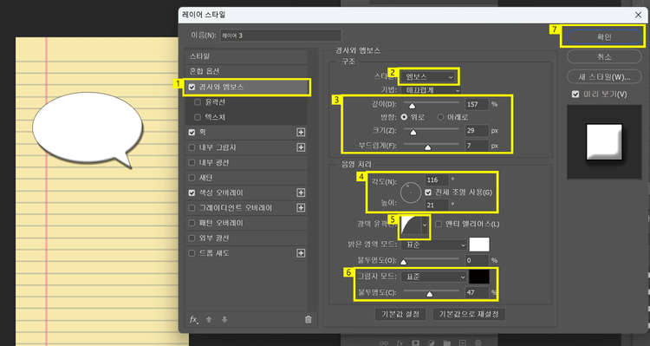Click the delete effect trash icon in dialog

tap(308, 319)
